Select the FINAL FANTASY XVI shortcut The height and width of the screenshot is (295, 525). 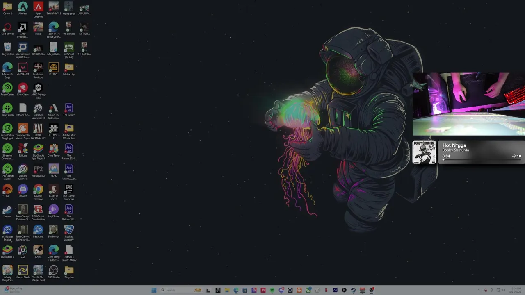coord(38,131)
